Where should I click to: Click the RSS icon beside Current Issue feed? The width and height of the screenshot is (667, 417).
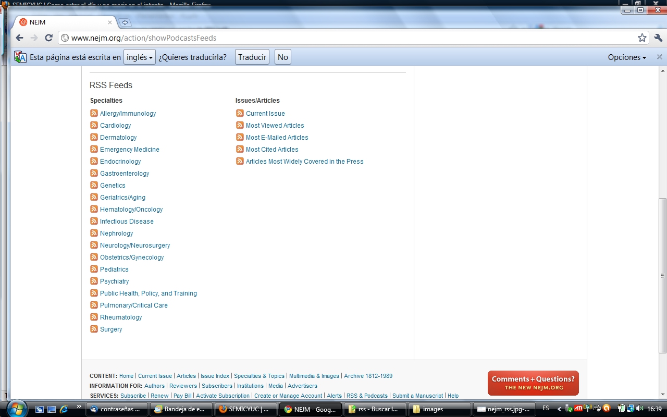240,113
